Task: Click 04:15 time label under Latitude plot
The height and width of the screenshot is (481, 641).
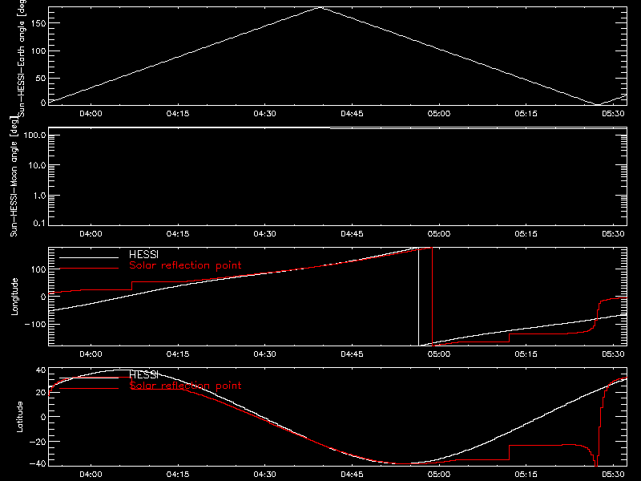Action: pos(178,475)
